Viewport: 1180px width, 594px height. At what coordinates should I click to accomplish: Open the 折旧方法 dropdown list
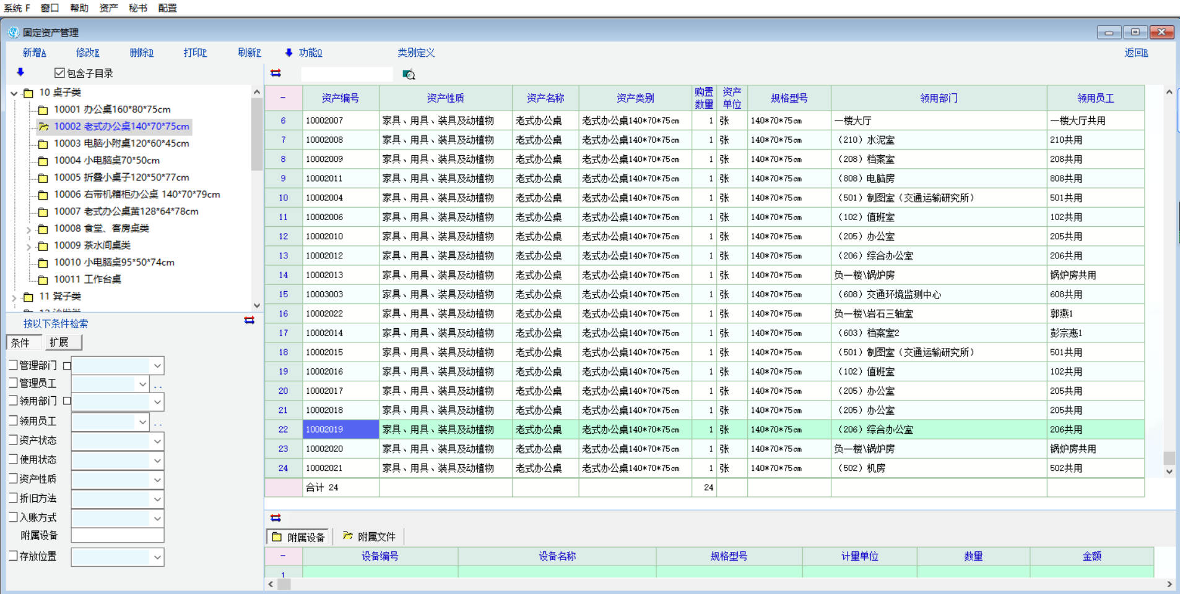tap(157, 499)
